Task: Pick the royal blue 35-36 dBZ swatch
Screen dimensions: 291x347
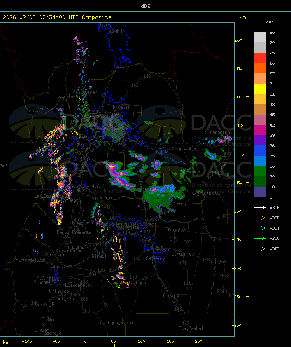Action: pyautogui.click(x=260, y=150)
